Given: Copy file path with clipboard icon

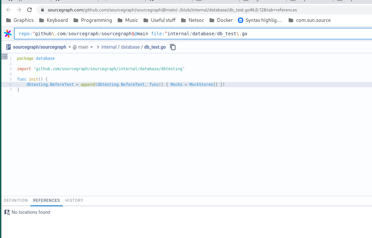Looking at the screenshot, I should click(173, 47).
